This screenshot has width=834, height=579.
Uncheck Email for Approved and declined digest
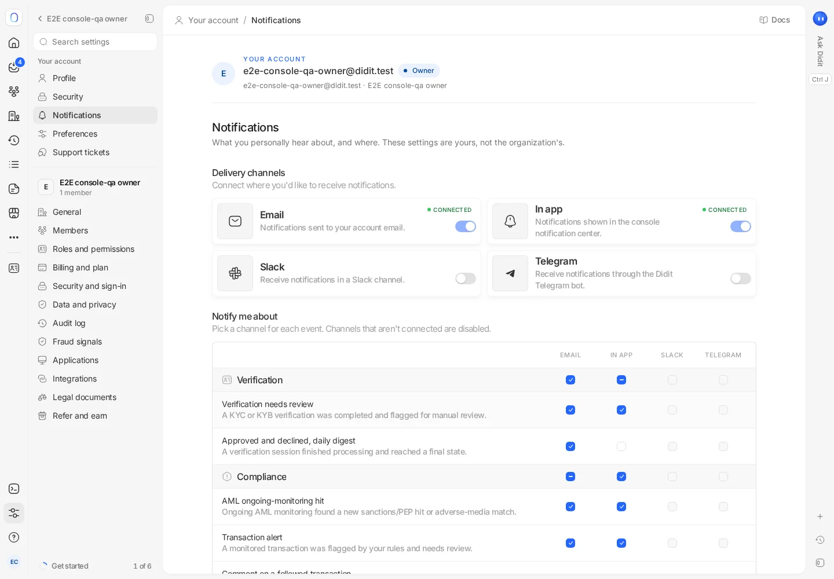click(570, 446)
